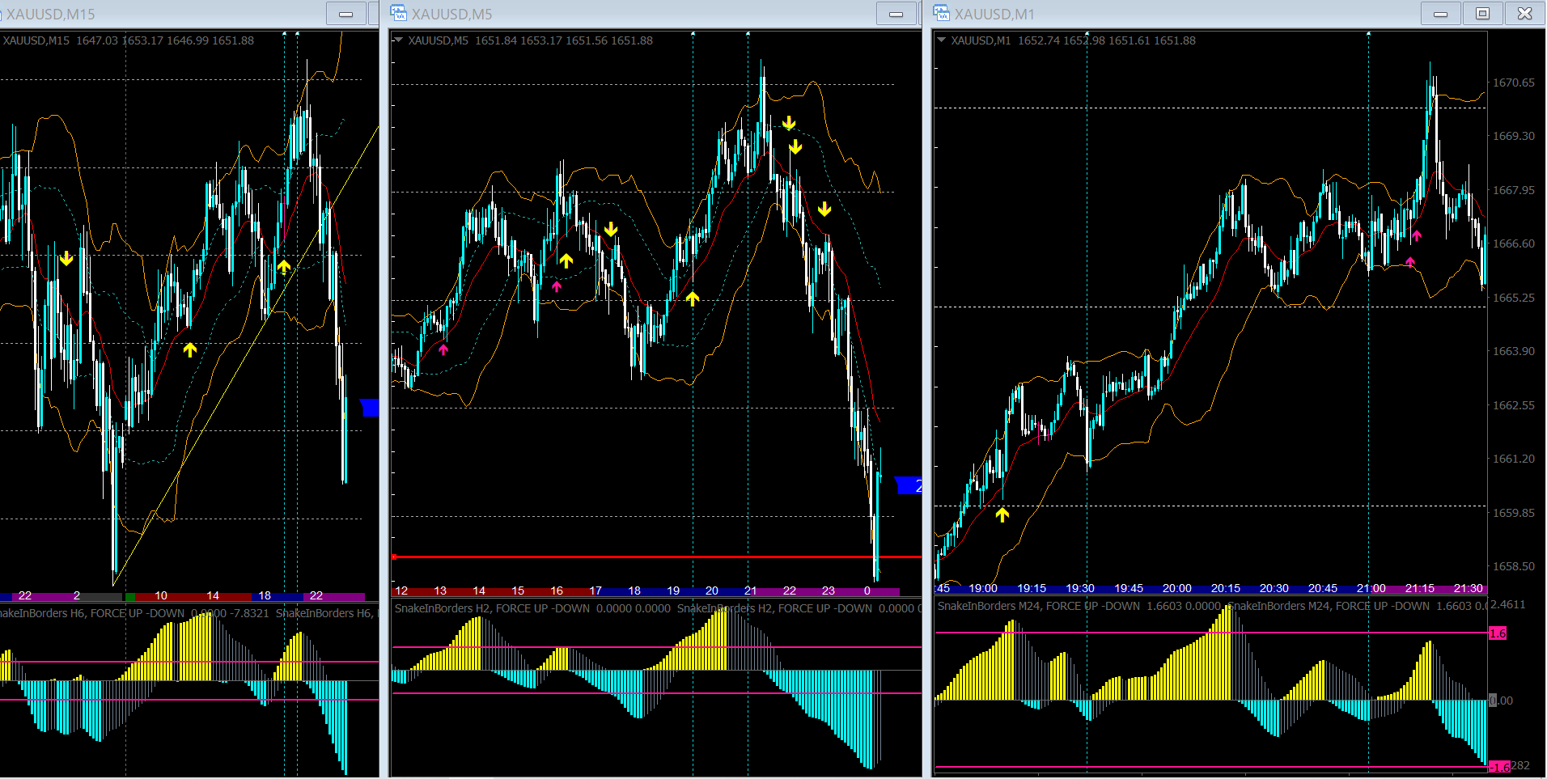
Task: Select the red horizontal line in M5 chart
Action: tap(656, 557)
